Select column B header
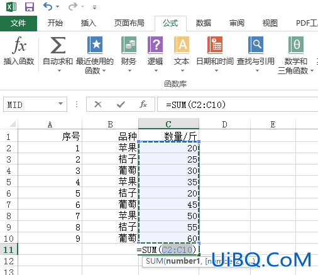 [x=111, y=124]
